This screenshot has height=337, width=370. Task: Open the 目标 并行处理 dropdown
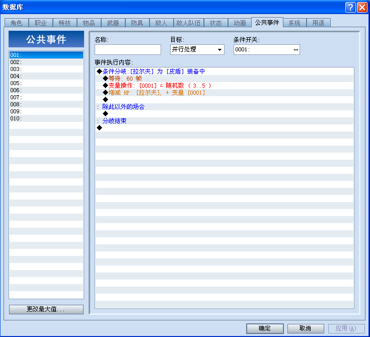[197, 49]
